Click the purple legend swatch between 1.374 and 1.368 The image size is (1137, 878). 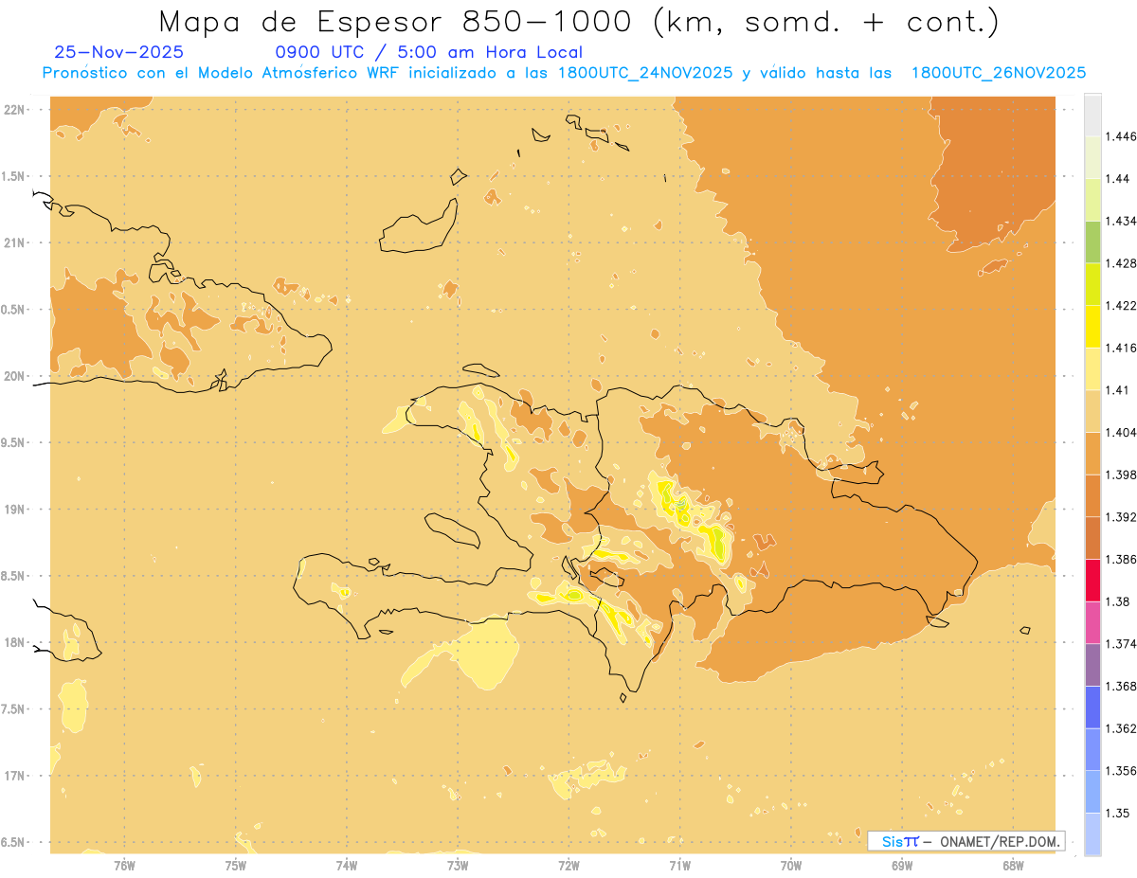click(x=1092, y=665)
